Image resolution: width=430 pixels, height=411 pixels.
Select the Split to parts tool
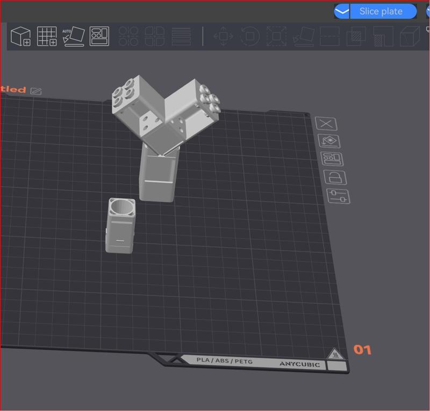pos(155,36)
